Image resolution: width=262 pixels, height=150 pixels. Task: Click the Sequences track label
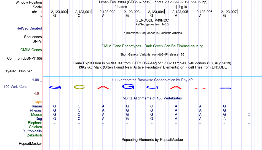click(33, 37)
